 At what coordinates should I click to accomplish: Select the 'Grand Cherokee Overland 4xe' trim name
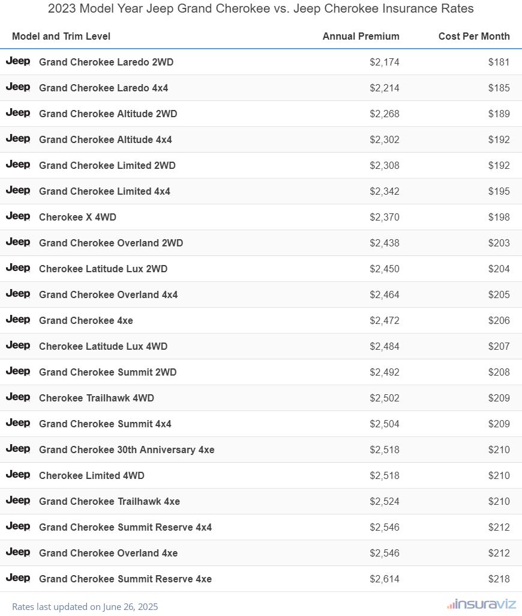109,553
